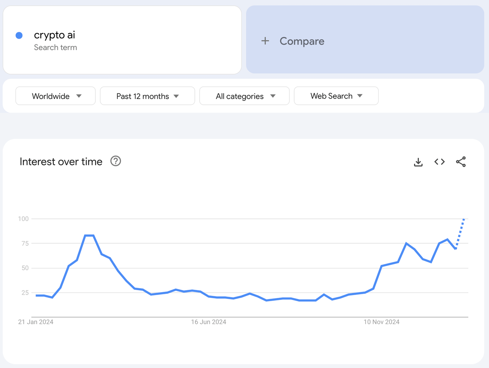Click the 16 Jun 2024 axis label
Screen dimensions: 489x368
coord(209,322)
